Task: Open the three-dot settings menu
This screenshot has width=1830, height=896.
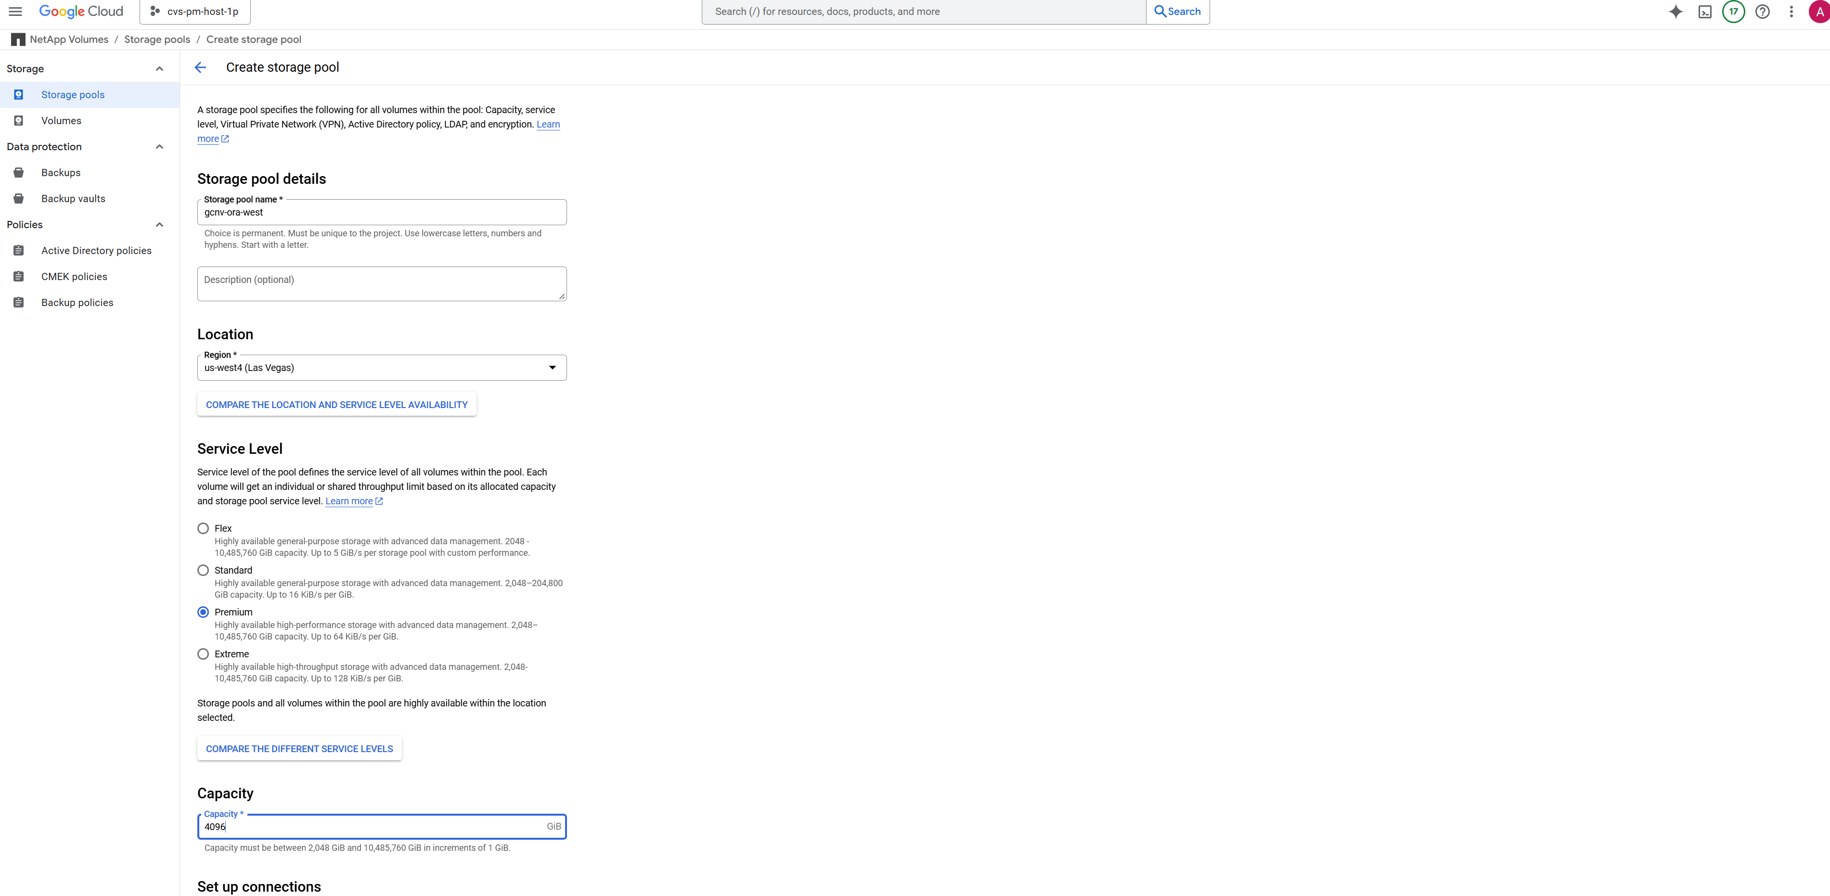Action: click(x=1791, y=12)
